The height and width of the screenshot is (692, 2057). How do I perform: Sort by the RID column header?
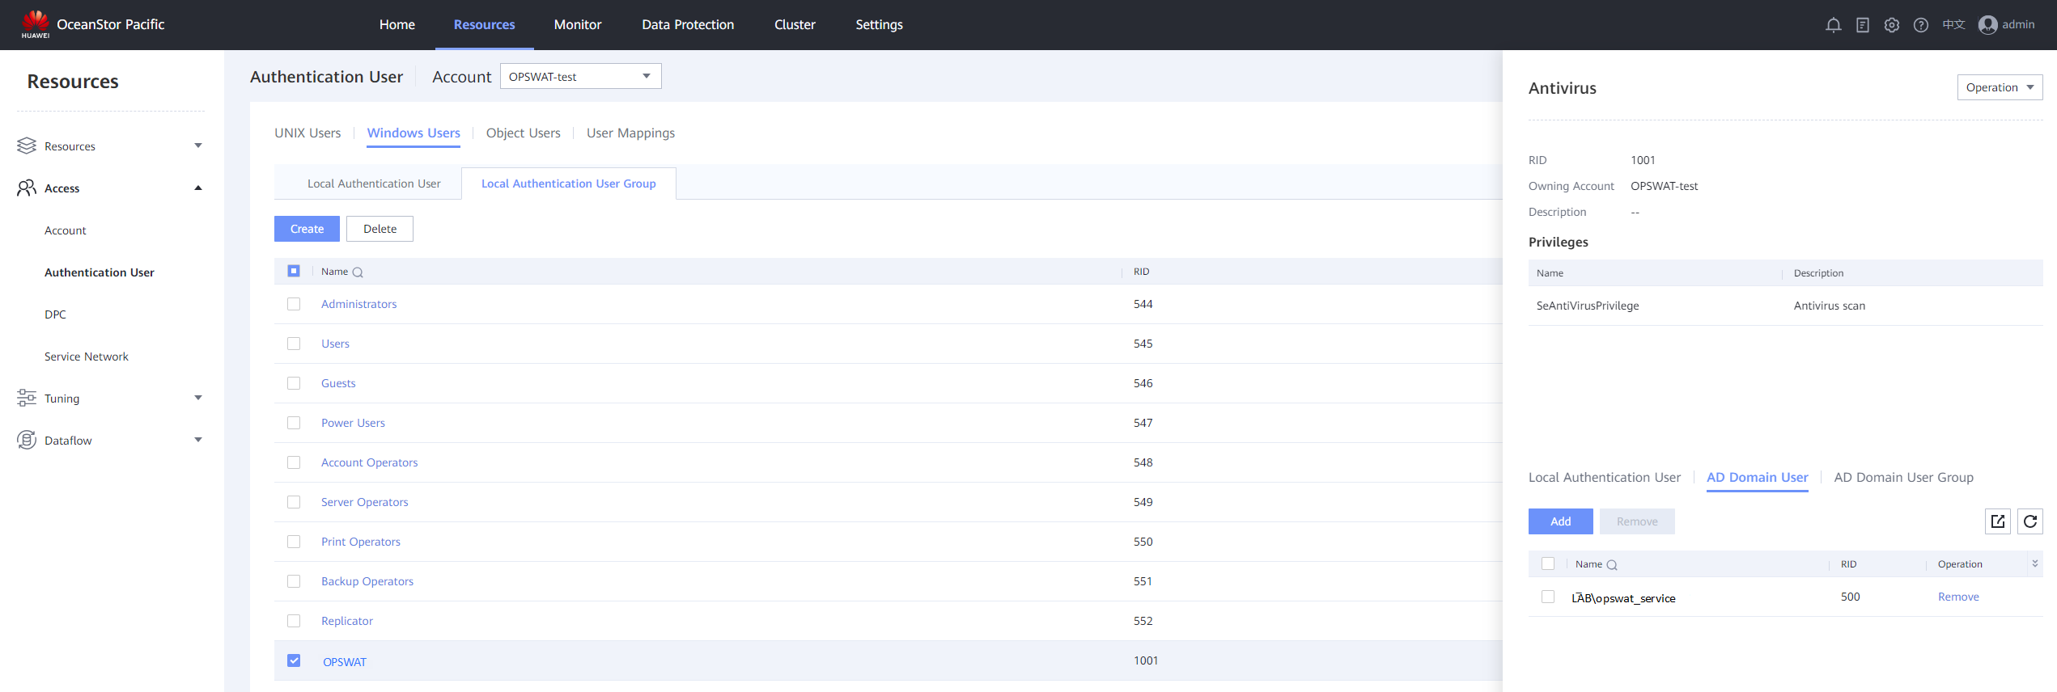(1141, 272)
